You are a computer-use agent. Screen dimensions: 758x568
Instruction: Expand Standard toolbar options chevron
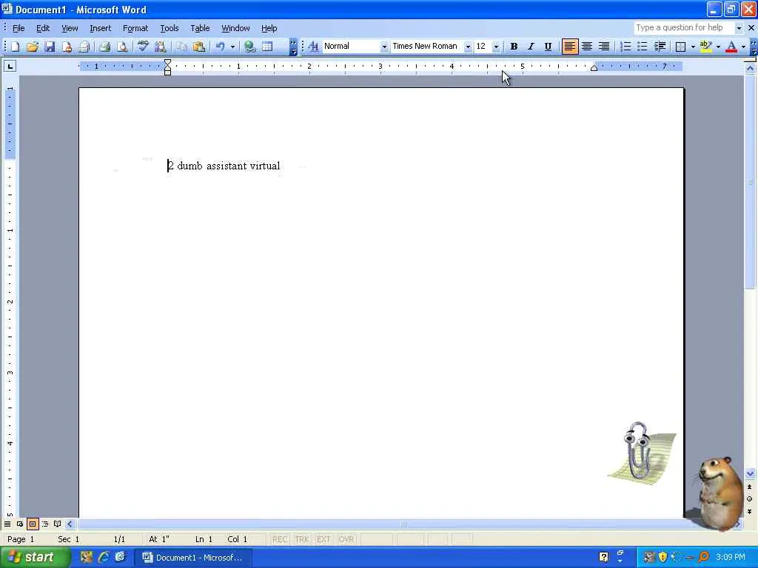[x=293, y=47]
